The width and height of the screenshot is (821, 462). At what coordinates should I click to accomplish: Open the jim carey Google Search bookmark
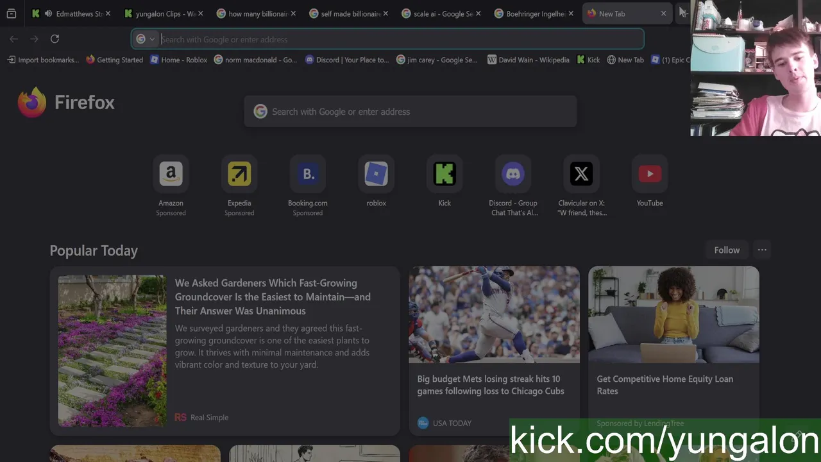pyautogui.click(x=437, y=60)
